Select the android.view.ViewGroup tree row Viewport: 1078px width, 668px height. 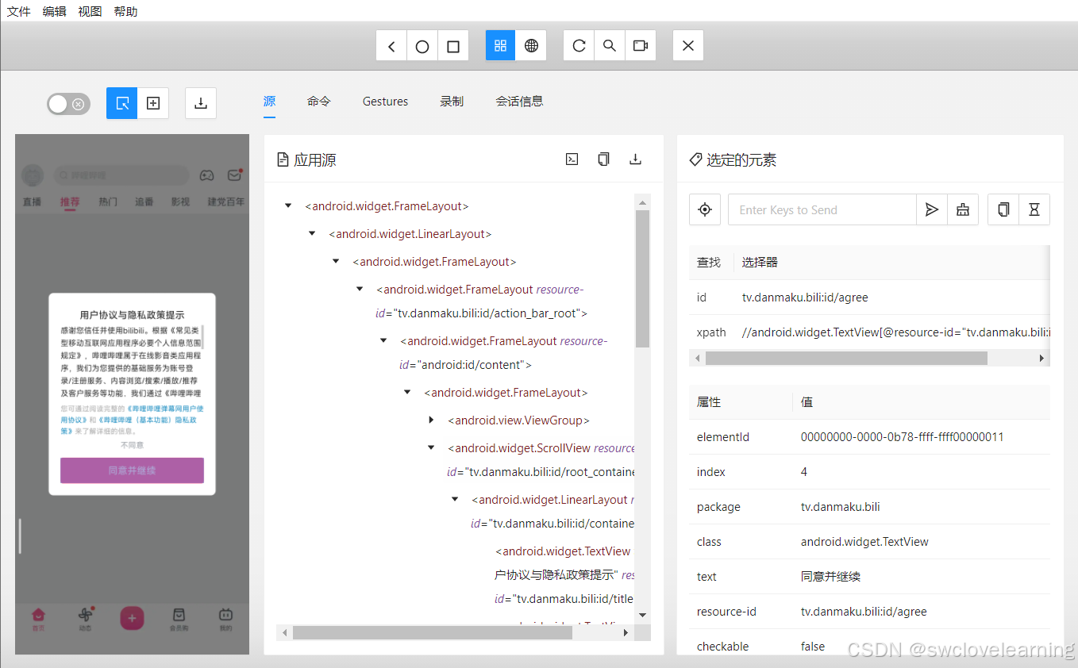(x=518, y=420)
